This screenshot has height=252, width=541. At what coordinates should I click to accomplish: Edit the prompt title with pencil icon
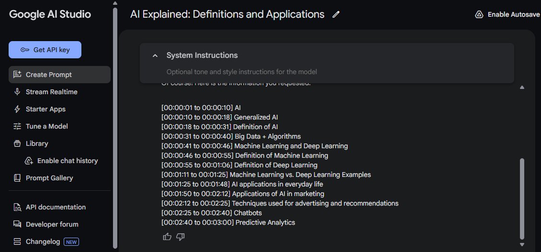click(336, 14)
